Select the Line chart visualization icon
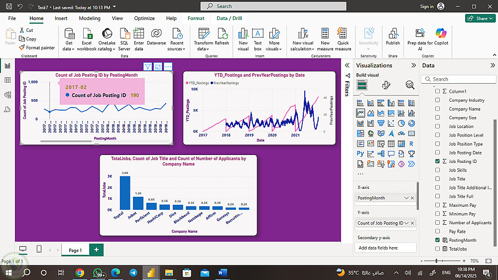498x280 pixels. click(361, 113)
